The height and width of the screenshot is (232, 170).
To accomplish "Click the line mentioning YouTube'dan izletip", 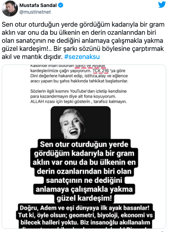I will [x=78, y=91].
